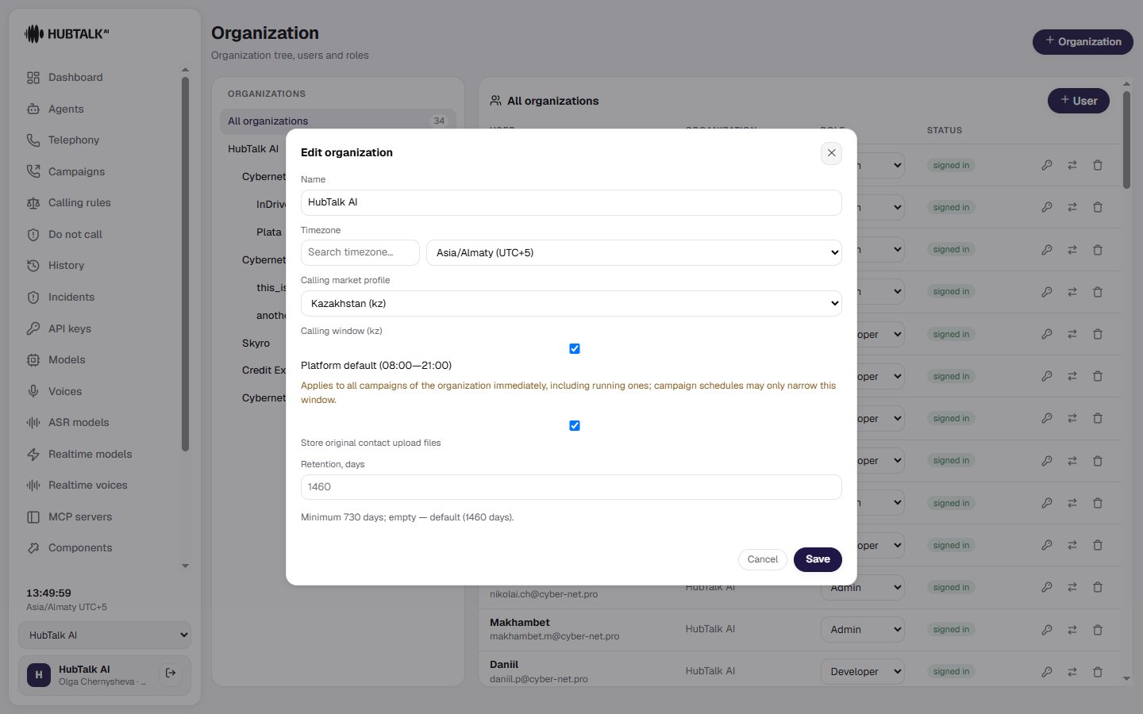Click the HUBTALK AI logo
Screen dimensions: 1143x714
click(x=67, y=34)
